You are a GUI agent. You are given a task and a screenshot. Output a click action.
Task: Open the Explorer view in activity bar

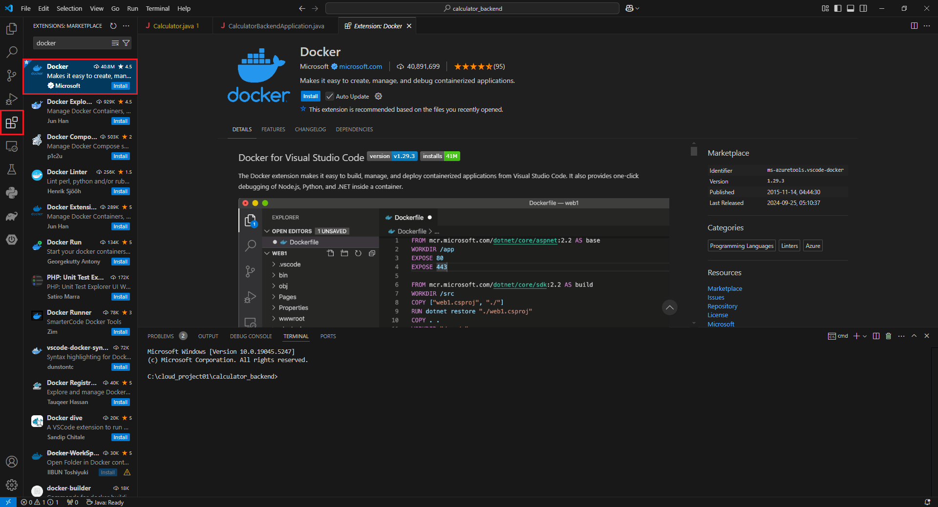pos(12,29)
